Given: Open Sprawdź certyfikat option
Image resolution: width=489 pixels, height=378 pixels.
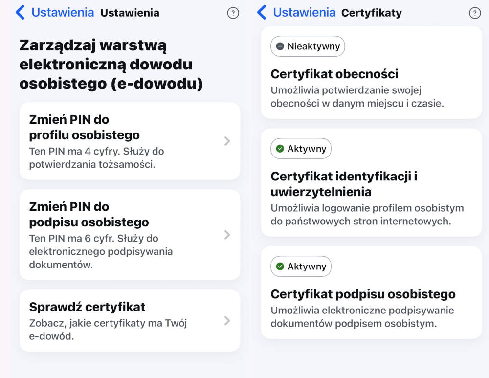Looking at the screenshot, I should tap(130, 321).
